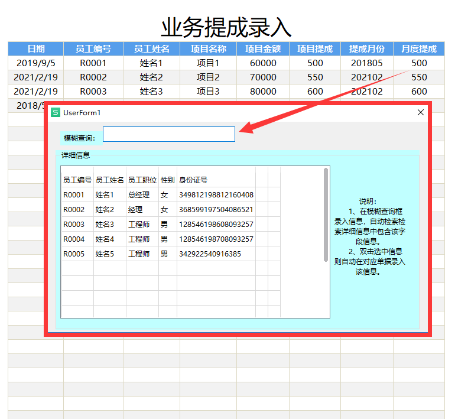
Task: Click the 模糊查询 search input box
Action: coord(169,134)
